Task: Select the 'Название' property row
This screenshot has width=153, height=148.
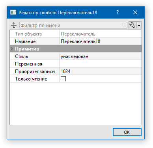Action: click(x=76, y=41)
